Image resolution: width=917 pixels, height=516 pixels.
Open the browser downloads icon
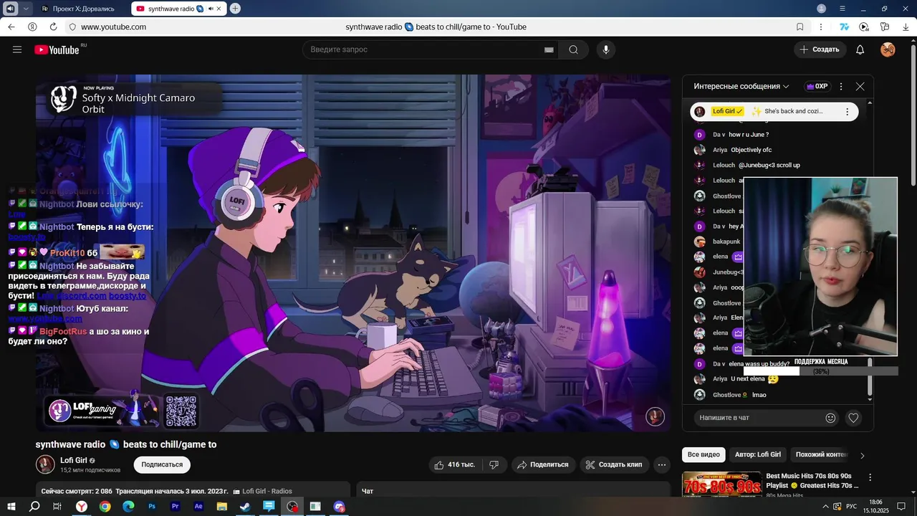906,27
